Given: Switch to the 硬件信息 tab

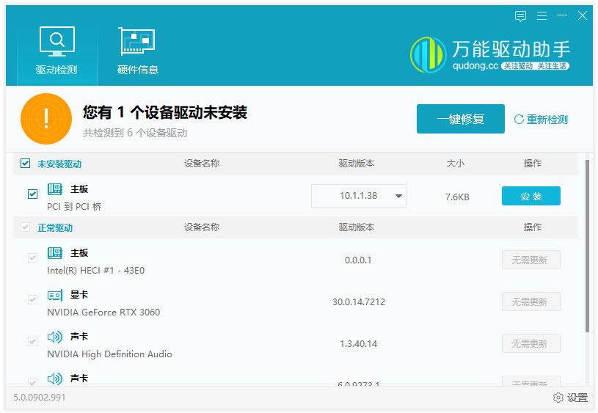Looking at the screenshot, I should click(x=137, y=51).
